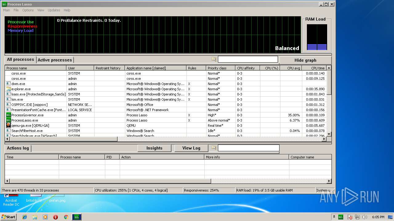The height and width of the screenshot is (221, 394).
Task: Open Windows Media Player from taskbar
Action: click(x=45, y=217)
